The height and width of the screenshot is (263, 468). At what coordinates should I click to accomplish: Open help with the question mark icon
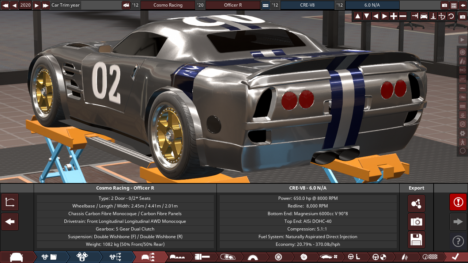(458, 241)
